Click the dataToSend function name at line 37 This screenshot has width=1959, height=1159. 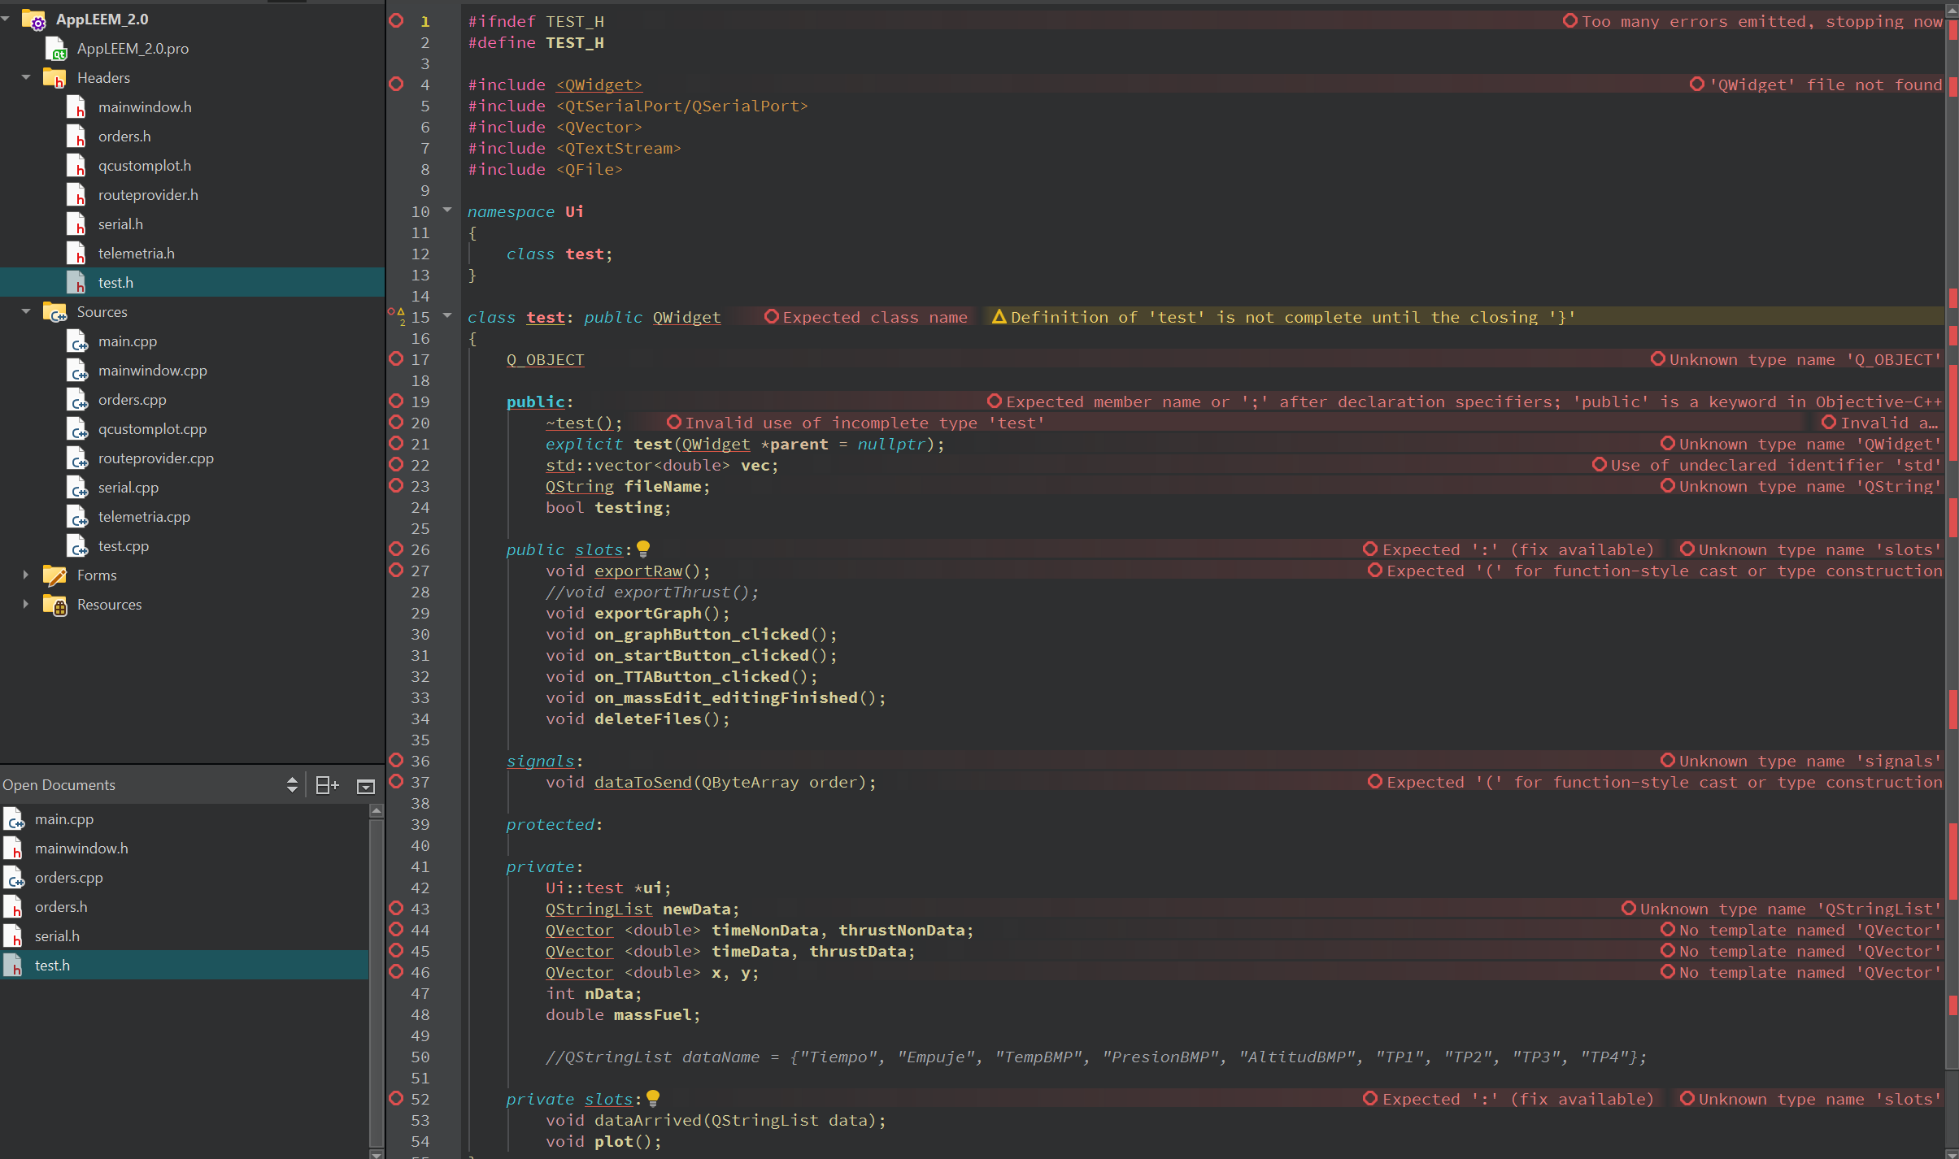(642, 782)
